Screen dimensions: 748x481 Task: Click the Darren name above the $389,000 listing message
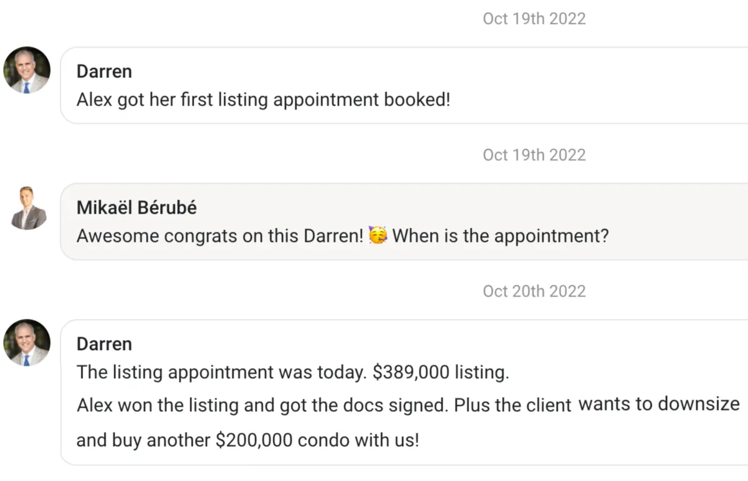tap(104, 344)
